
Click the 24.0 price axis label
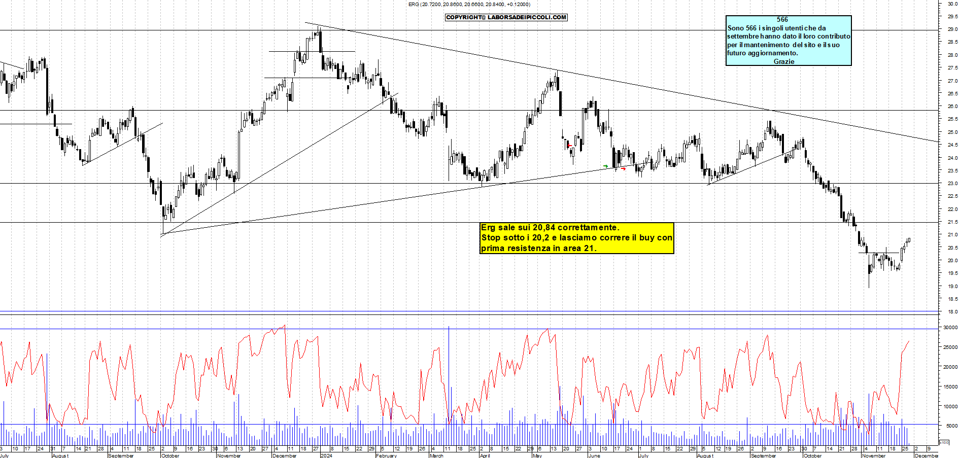[x=952, y=158]
